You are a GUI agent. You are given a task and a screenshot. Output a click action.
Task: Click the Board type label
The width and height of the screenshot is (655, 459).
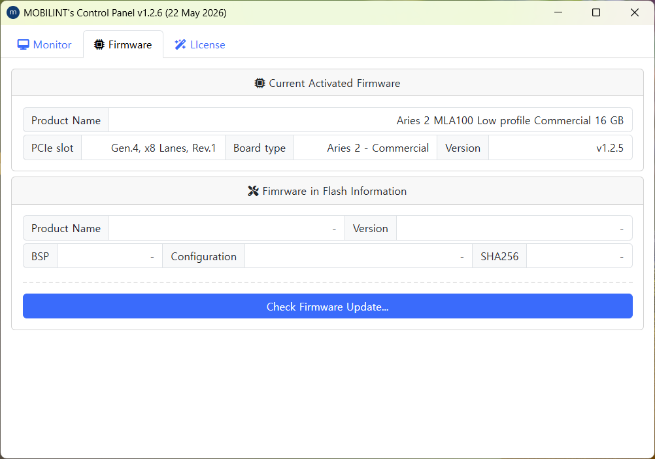(x=260, y=148)
